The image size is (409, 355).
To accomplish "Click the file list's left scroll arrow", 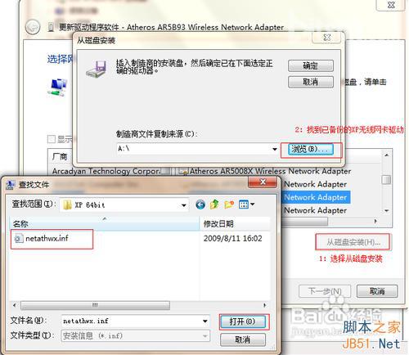I will tap(15, 305).
